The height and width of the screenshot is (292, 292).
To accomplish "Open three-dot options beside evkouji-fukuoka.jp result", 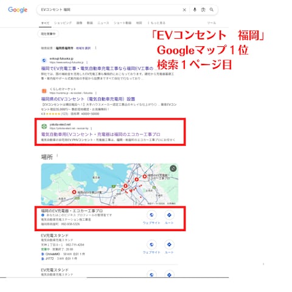I will point(87,63).
